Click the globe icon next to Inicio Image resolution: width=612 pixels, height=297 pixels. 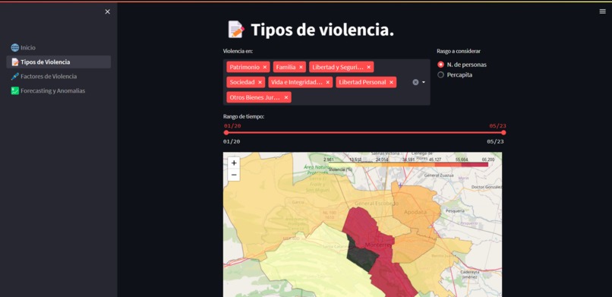click(x=15, y=48)
